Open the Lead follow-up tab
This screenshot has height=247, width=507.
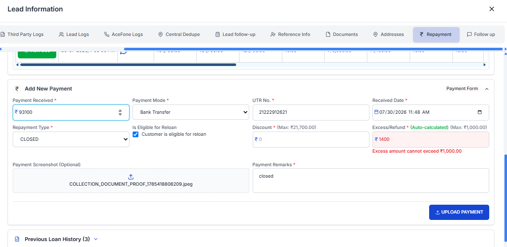(x=235, y=34)
